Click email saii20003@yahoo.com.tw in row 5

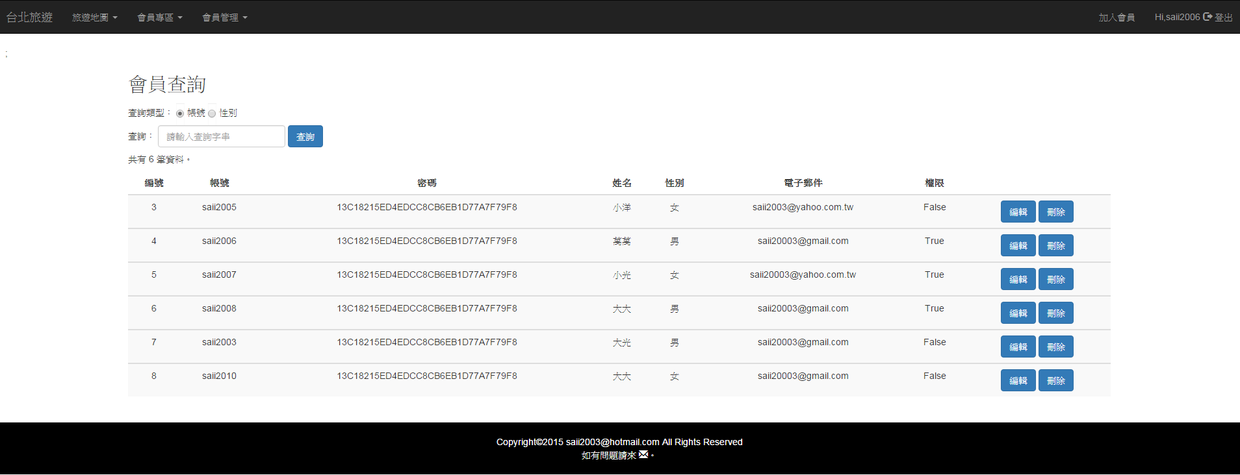pyautogui.click(x=803, y=274)
